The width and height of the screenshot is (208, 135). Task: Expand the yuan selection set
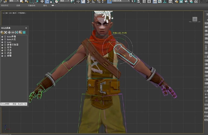point(2,42)
